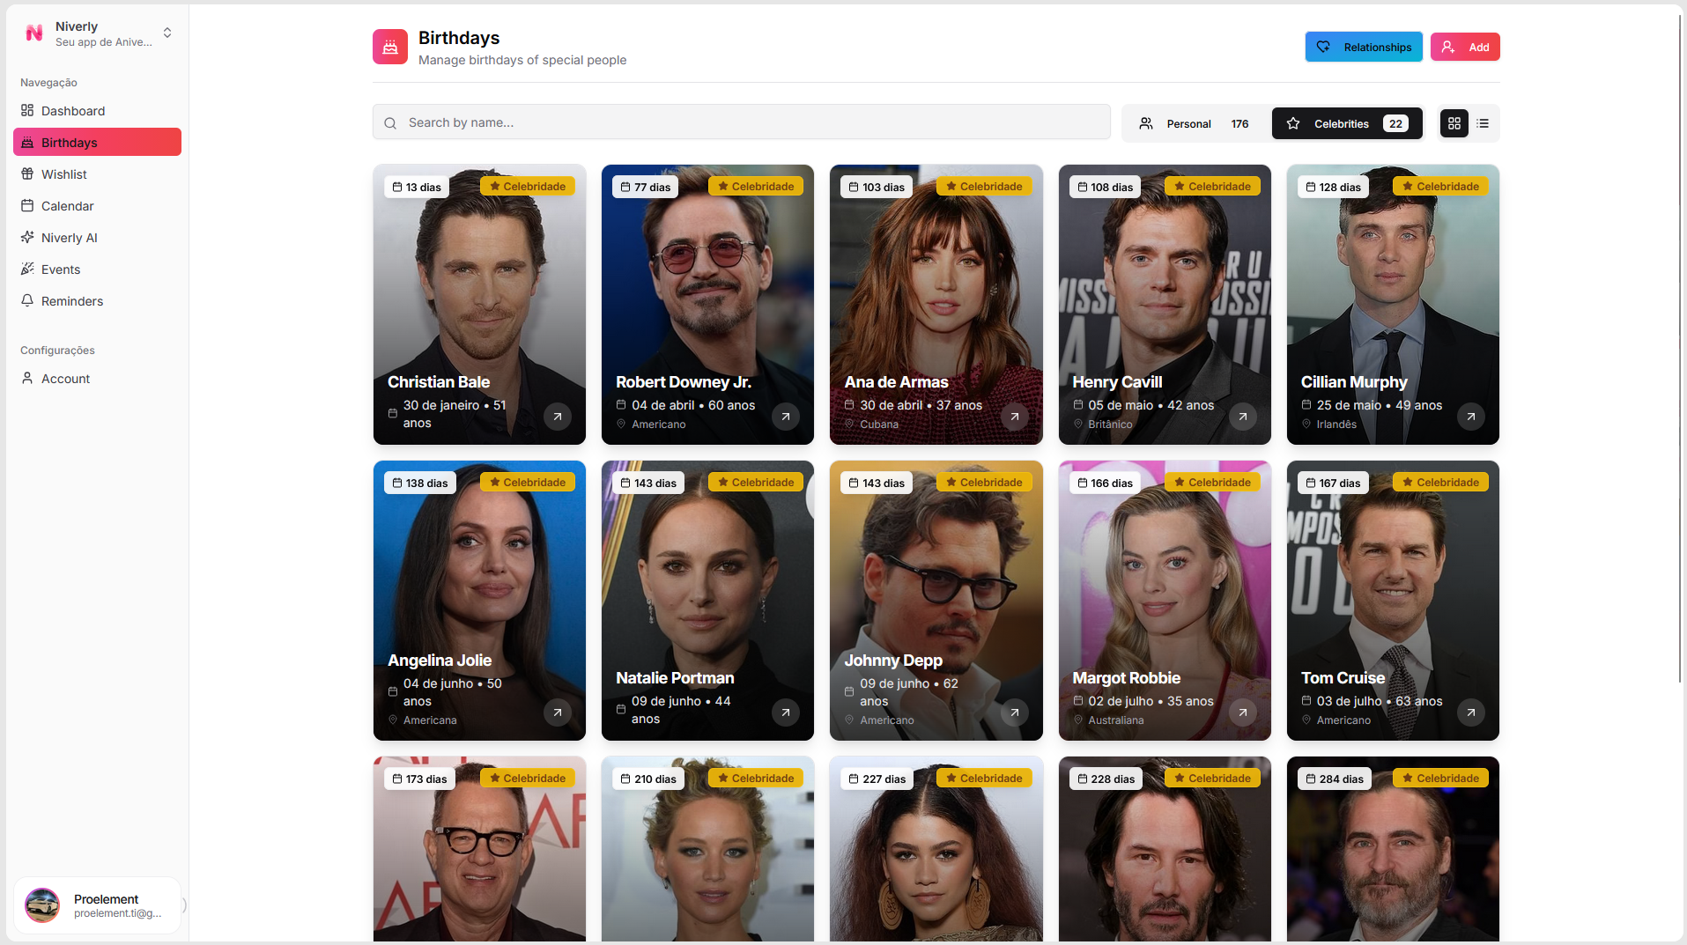Click the 228 dias celebrity card
Image resolution: width=1687 pixels, height=945 pixels.
click(1165, 849)
